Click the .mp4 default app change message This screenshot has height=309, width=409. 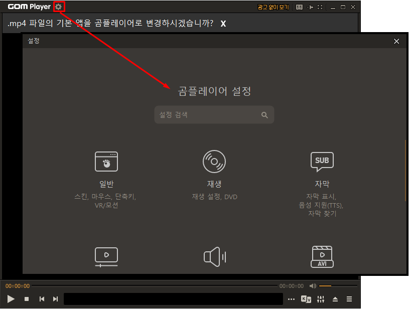pyautogui.click(x=110, y=23)
